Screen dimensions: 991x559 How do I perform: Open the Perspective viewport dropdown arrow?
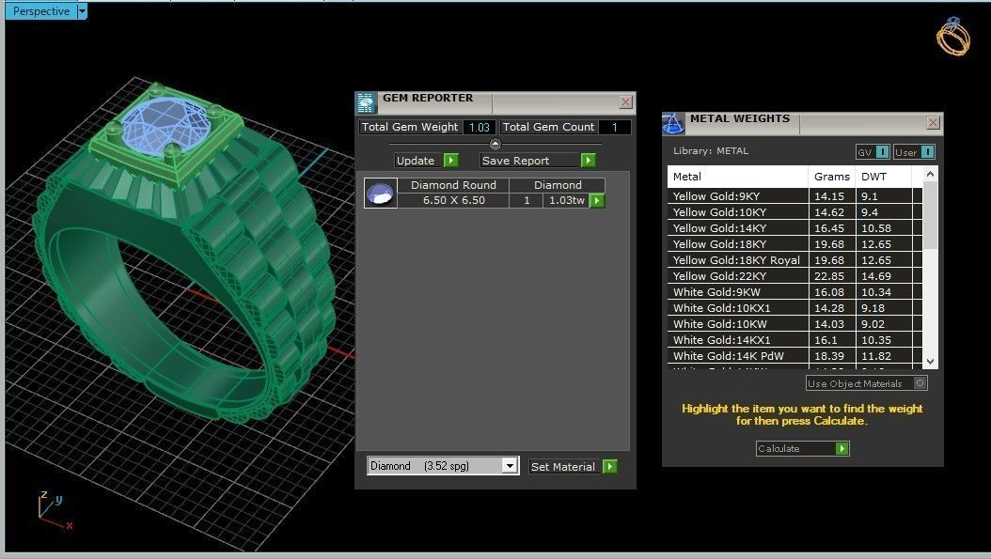tap(82, 10)
